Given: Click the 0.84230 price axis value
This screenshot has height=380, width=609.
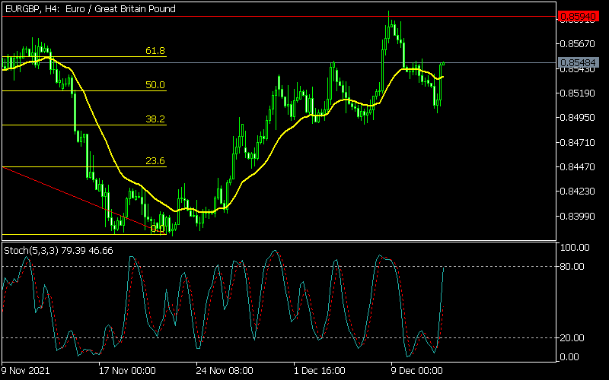Looking at the screenshot, I should point(578,192).
